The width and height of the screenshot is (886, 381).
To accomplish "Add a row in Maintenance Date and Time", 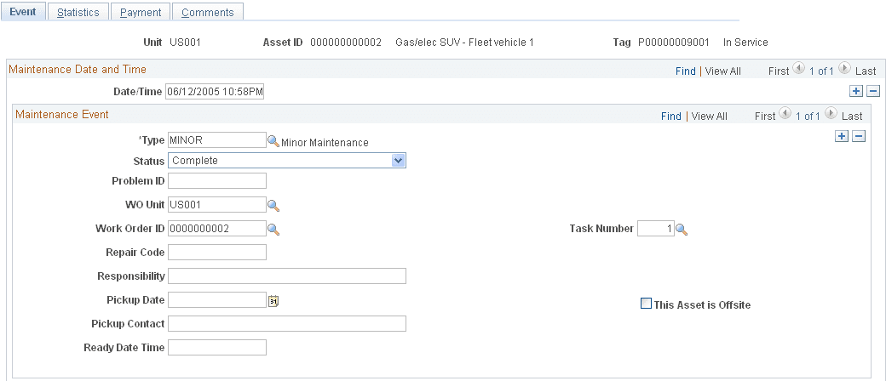I will (x=856, y=91).
